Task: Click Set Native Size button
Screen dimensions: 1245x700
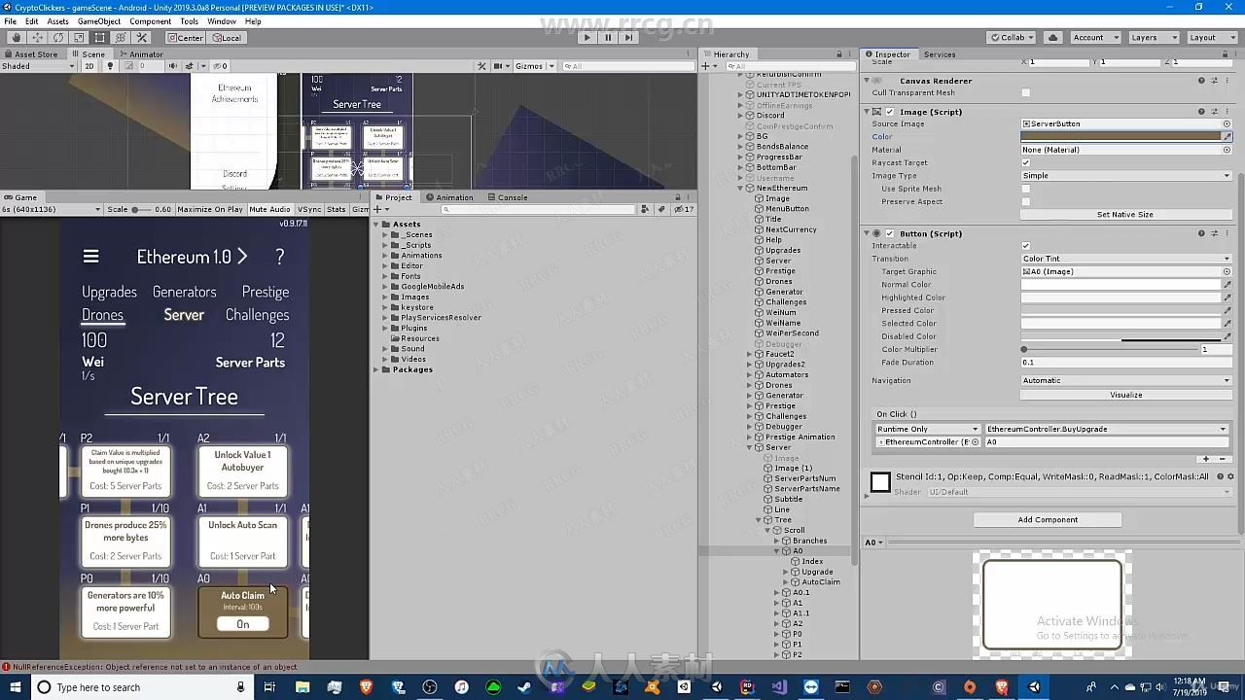Action: click(x=1125, y=214)
